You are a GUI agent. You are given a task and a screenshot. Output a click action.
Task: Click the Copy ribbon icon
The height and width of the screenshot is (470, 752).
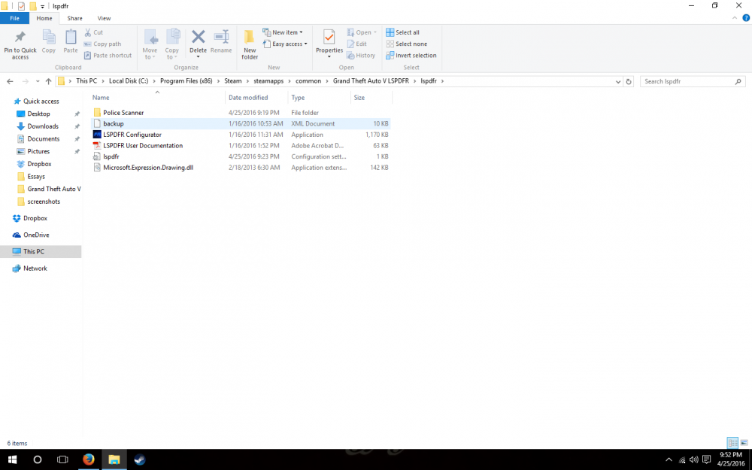(48, 37)
